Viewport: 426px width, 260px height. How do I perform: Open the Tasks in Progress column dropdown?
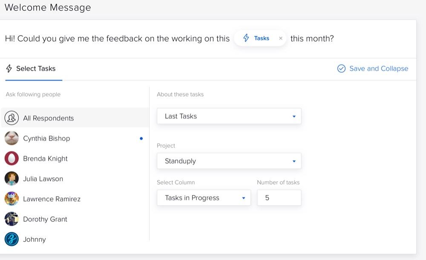coord(204,198)
